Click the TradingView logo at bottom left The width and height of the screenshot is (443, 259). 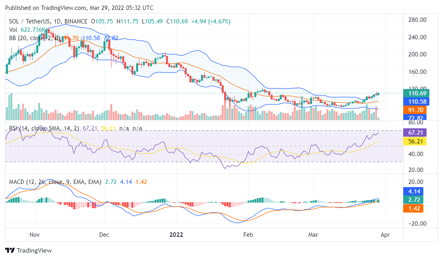[x=29, y=250]
